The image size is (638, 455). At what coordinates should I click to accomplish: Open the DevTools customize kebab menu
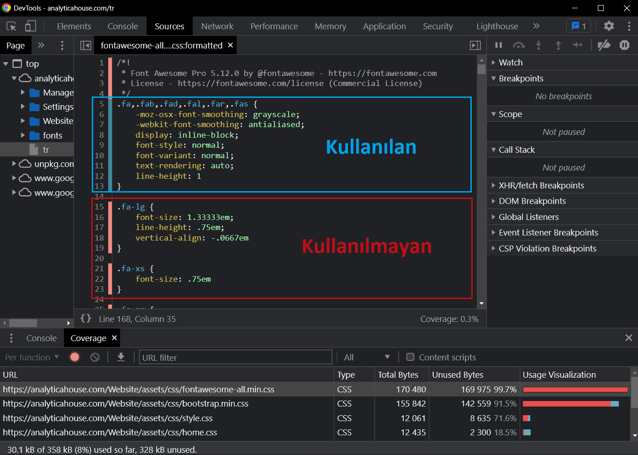pos(629,26)
